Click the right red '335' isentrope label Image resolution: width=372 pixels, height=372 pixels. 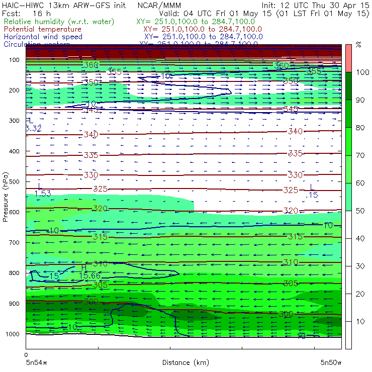(295, 153)
